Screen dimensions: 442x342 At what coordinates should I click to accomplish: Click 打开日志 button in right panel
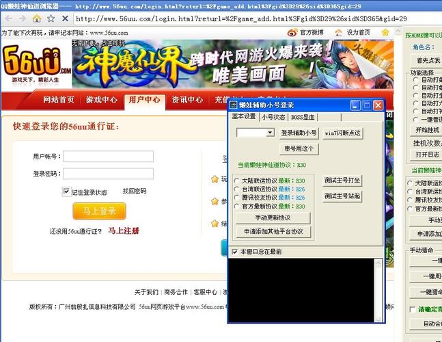428,155
